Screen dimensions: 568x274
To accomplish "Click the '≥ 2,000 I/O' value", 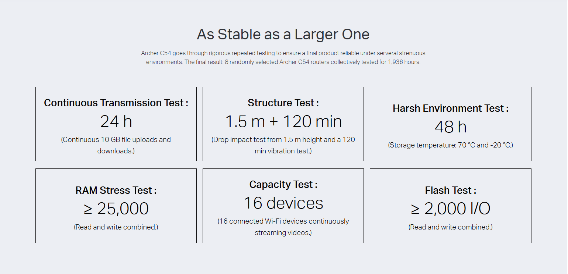I will pyautogui.click(x=450, y=209).
